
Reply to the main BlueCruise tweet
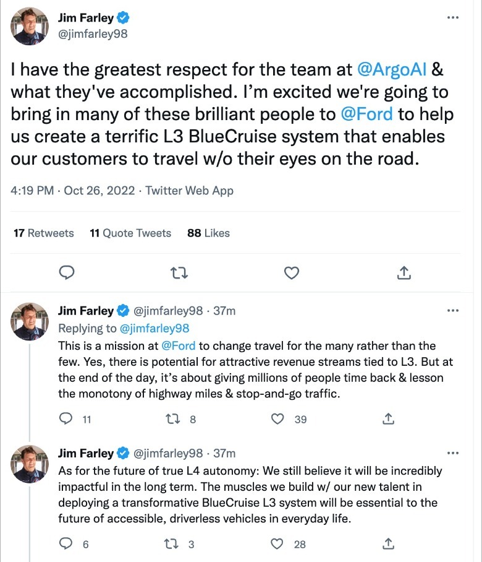(67, 272)
